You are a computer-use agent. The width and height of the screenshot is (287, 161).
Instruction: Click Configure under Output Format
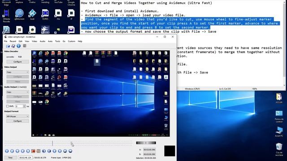pyautogui.click(x=17, y=121)
